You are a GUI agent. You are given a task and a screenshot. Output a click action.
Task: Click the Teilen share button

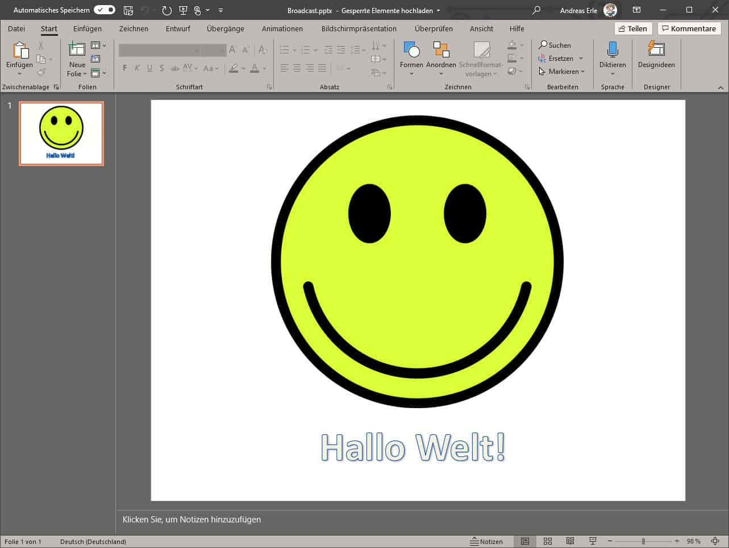632,28
